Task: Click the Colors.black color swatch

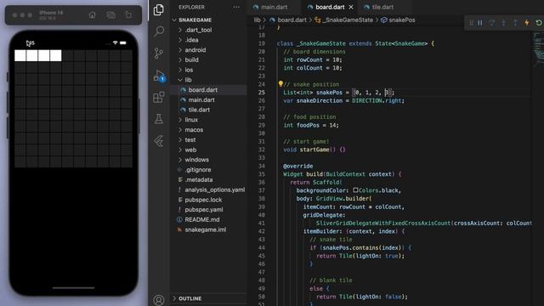Action: [x=355, y=190]
